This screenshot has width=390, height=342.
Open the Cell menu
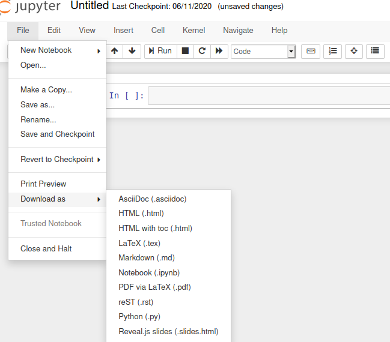click(x=158, y=31)
